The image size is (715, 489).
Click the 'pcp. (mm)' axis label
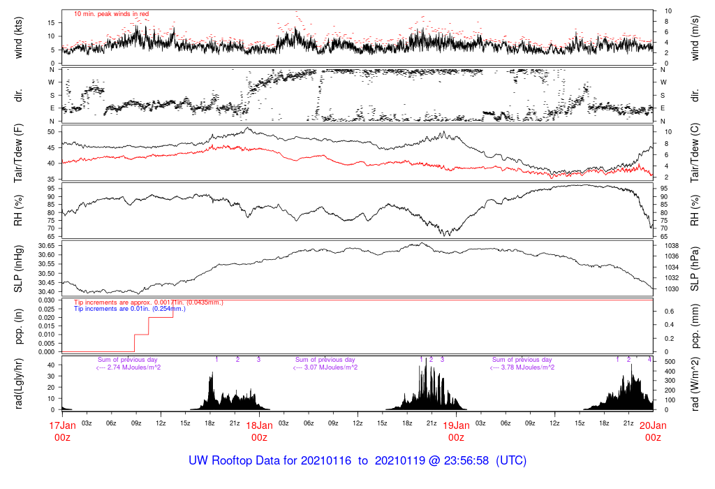tap(695, 326)
